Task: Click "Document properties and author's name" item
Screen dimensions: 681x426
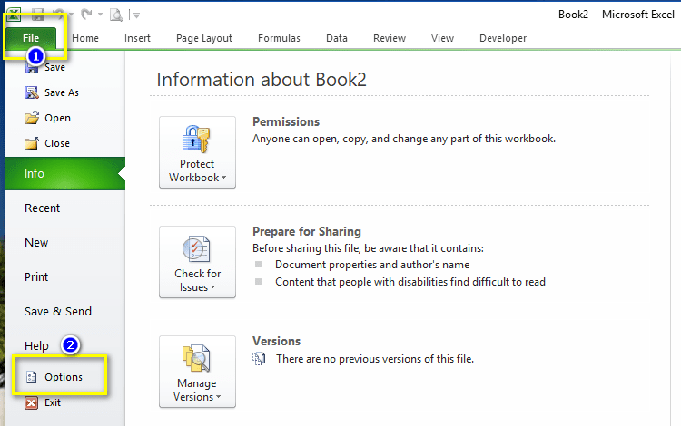Action: 372,265
